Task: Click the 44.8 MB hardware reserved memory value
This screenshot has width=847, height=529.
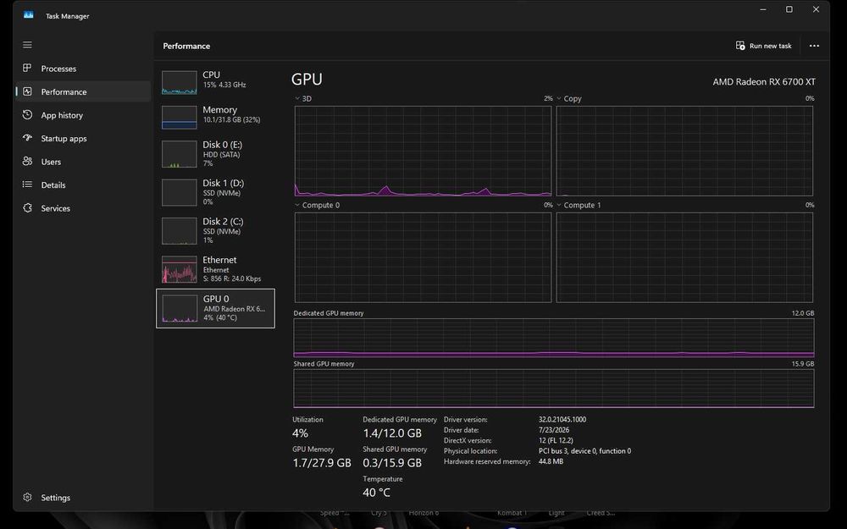Action: click(551, 461)
